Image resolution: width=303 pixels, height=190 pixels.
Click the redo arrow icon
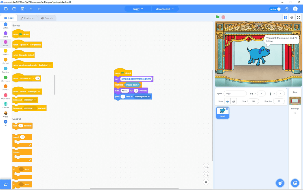[x=39, y=9]
